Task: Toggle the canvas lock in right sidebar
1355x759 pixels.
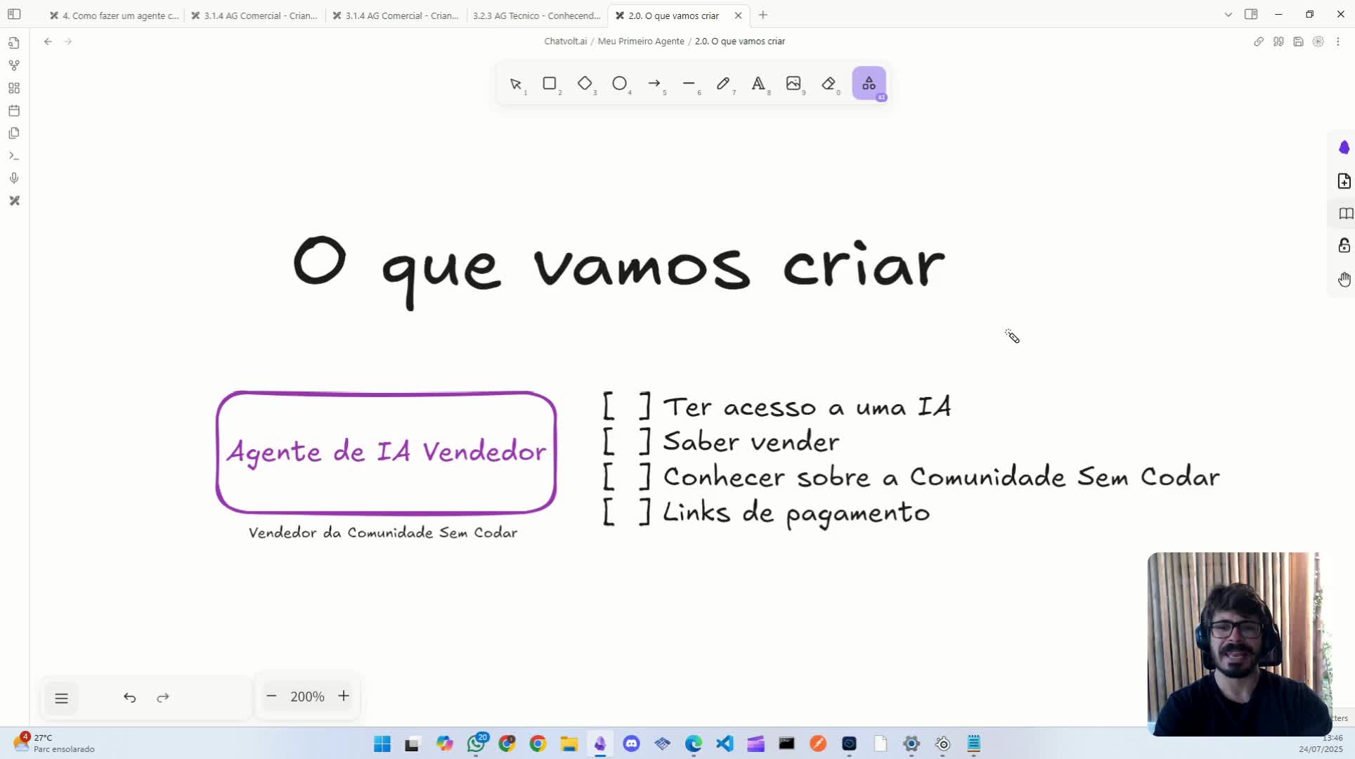Action: [1344, 246]
